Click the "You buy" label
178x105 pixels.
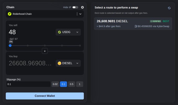[x=13, y=56]
